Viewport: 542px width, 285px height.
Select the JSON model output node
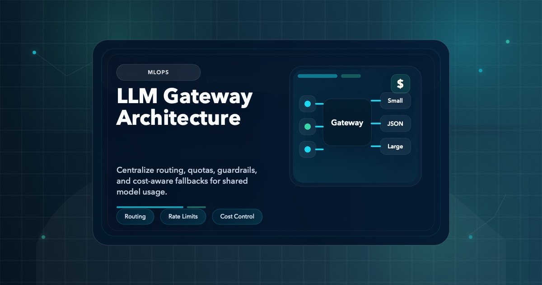395,123
